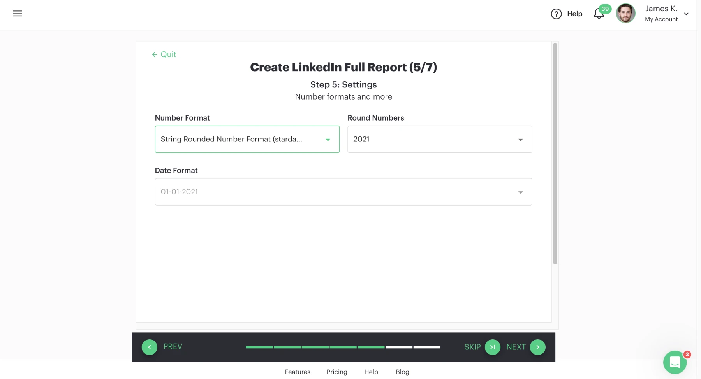Open the hamburger menu
701x379 pixels.
tap(18, 14)
